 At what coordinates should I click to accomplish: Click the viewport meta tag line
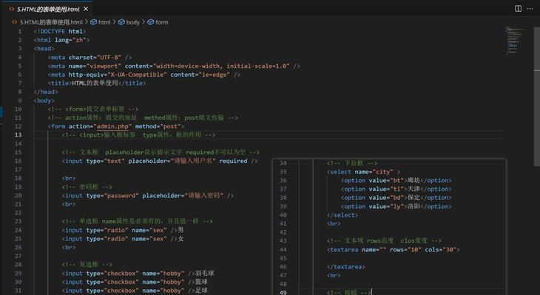(174, 66)
